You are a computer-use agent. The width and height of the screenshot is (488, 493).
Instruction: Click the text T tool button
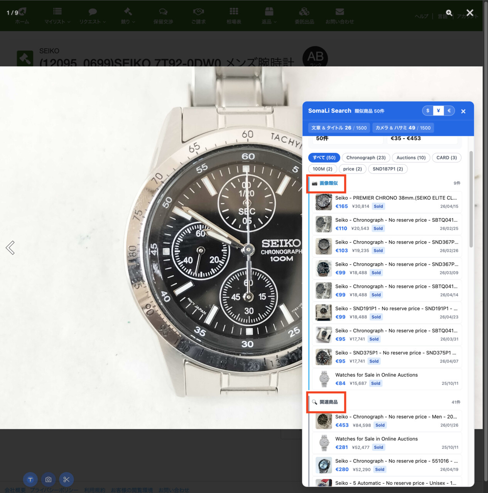(x=30, y=480)
